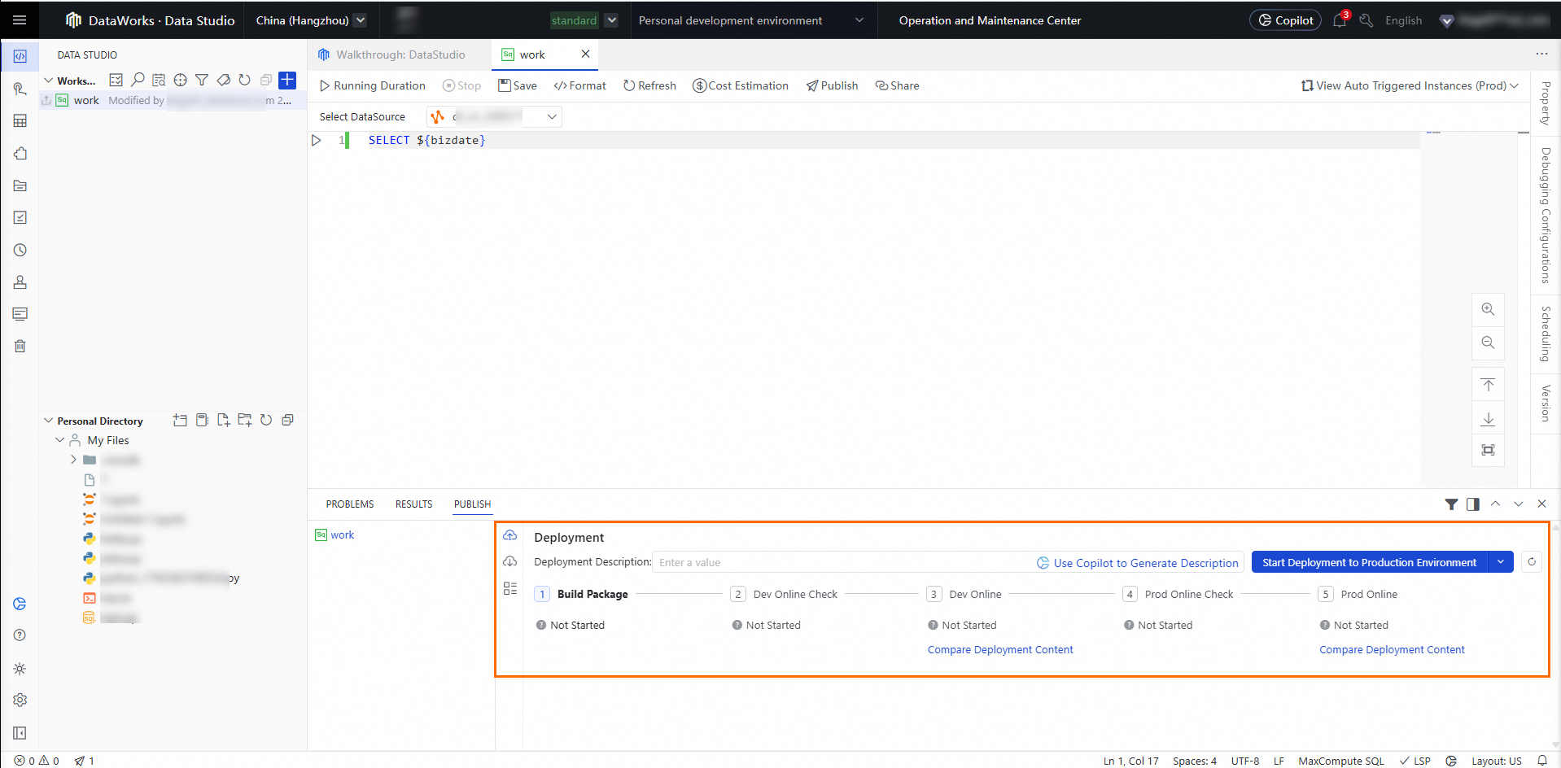Click the Deployment Description input field
This screenshot has width=1561, height=768.
point(838,562)
